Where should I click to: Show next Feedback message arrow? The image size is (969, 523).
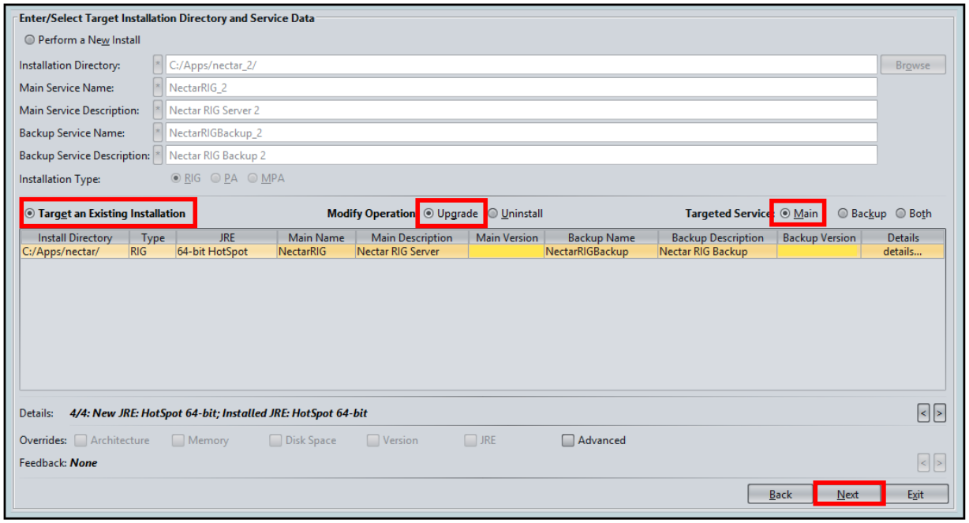pyautogui.click(x=940, y=463)
